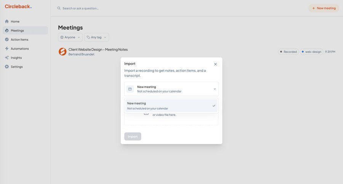Open Client Website Design meeting notes
Viewport: 343px width, 184px height.
[98, 49]
